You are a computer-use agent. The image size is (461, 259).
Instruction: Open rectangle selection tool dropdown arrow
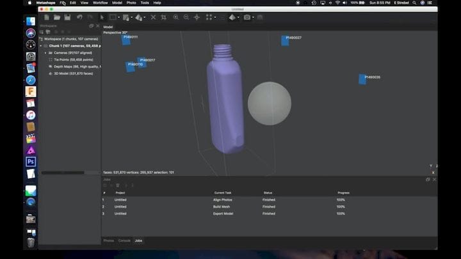click(120, 17)
